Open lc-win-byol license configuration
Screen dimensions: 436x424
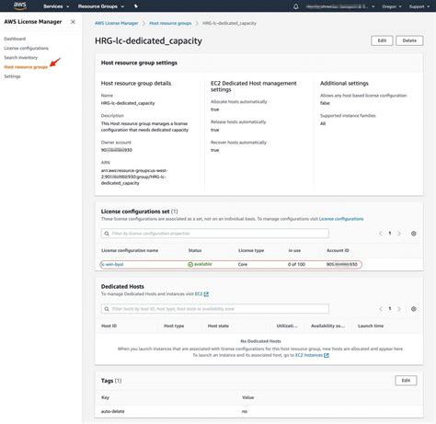[112, 264]
